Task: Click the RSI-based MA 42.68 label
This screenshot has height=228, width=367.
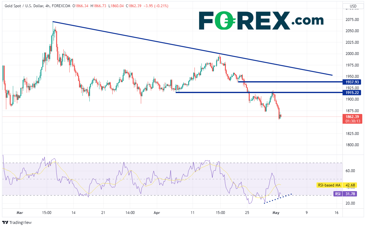Action: click(339, 185)
